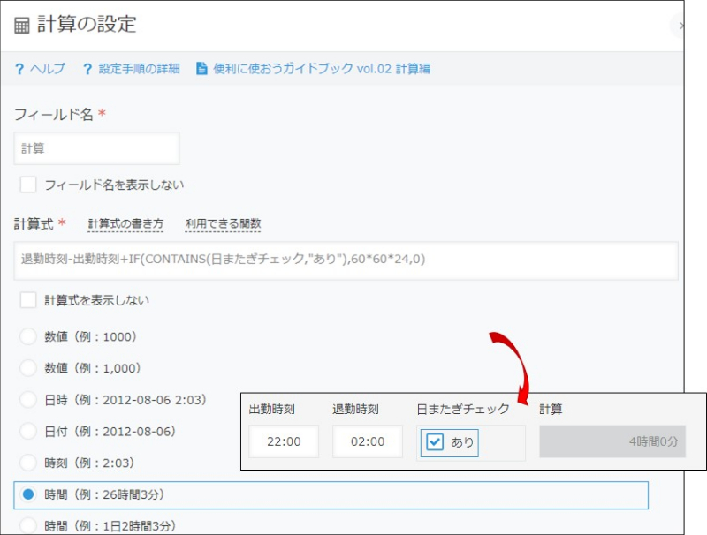Click the フィールド名 label
This screenshot has width=707, height=535.
pyautogui.click(x=54, y=115)
